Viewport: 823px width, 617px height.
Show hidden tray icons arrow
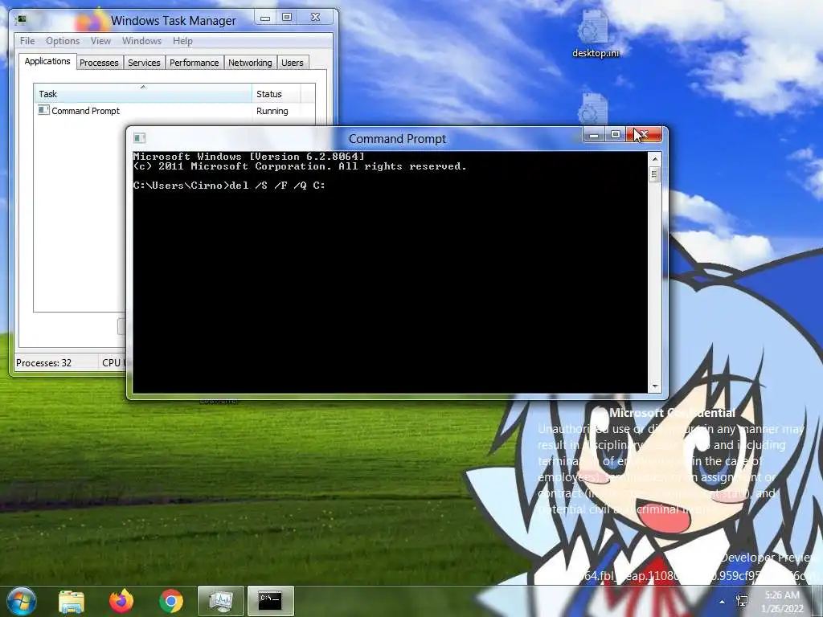723,602
